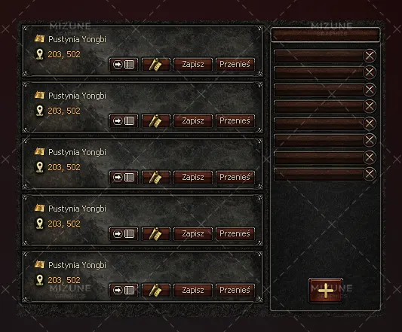Select the top wide header bar on right panel
The height and width of the screenshot is (332, 402).
(325, 35)
